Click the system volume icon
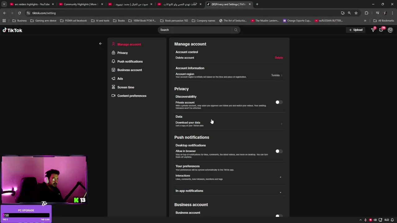This screenshot has width=397, height=223. (x=375, y=220)
